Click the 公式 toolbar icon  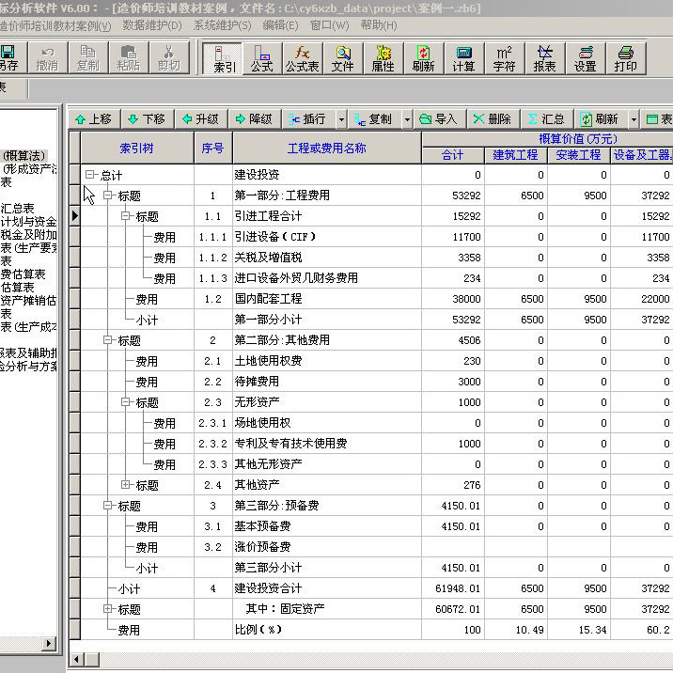coord(261,58)
